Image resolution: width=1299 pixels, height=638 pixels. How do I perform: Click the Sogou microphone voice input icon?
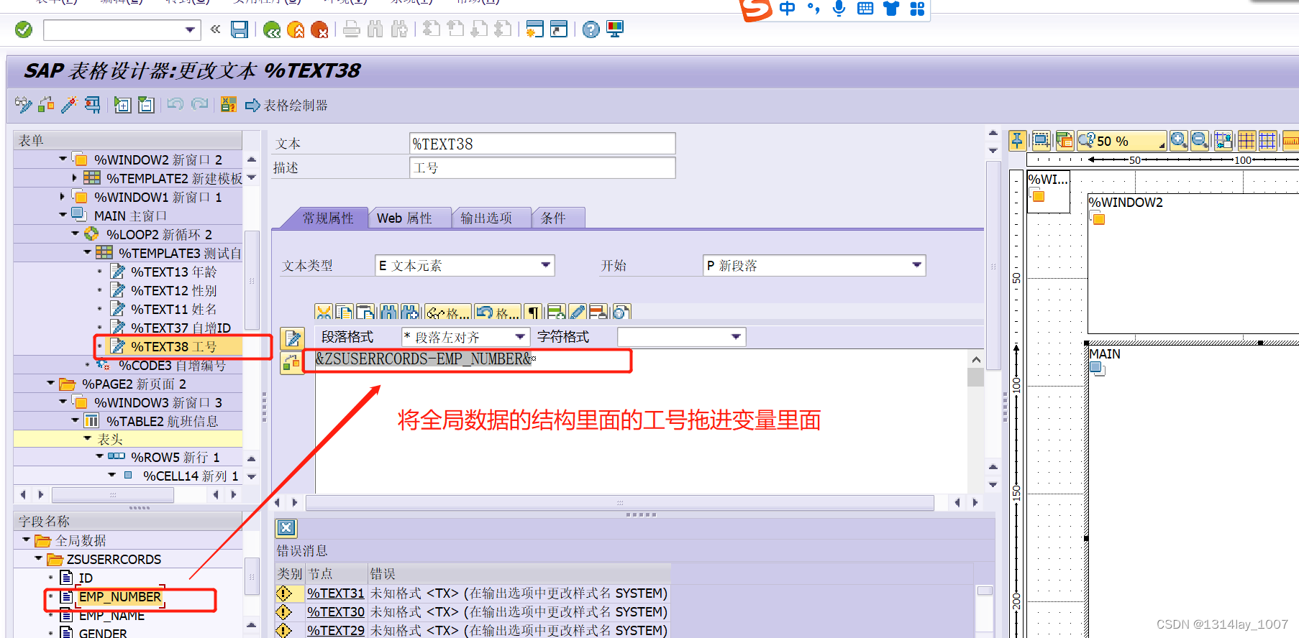pos(838,9)
